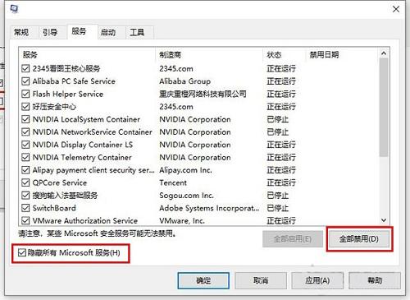Click 全部禁用(D) button
Image resolution: width=410 pixels, height=300 pixels.
[359, 239]
